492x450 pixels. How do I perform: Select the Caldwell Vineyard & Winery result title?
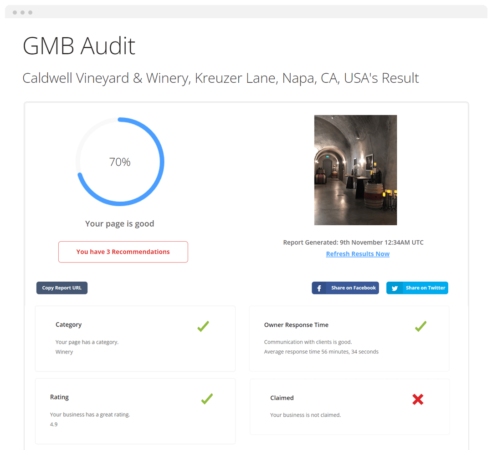pos(220,78)
